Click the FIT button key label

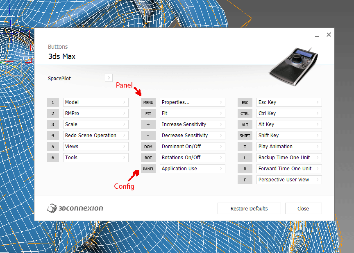pos(148,113)
